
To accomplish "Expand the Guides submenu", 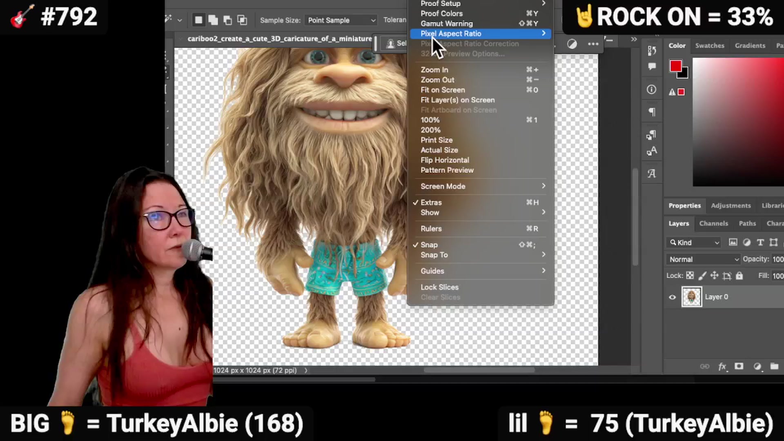I will [480, 271].
